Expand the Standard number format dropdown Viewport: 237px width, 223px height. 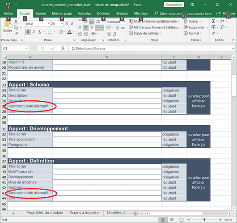124,22
